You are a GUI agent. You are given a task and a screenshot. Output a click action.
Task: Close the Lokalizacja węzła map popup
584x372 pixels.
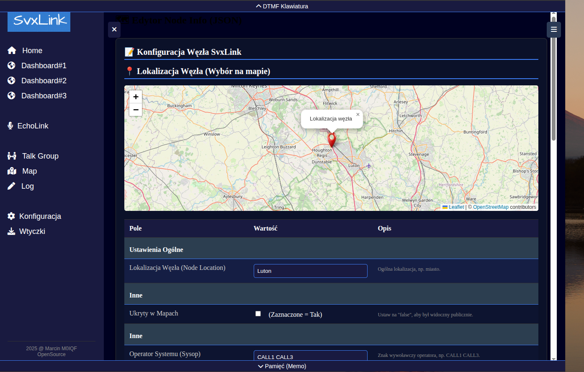pyautogui.click(x=358, y=115)
